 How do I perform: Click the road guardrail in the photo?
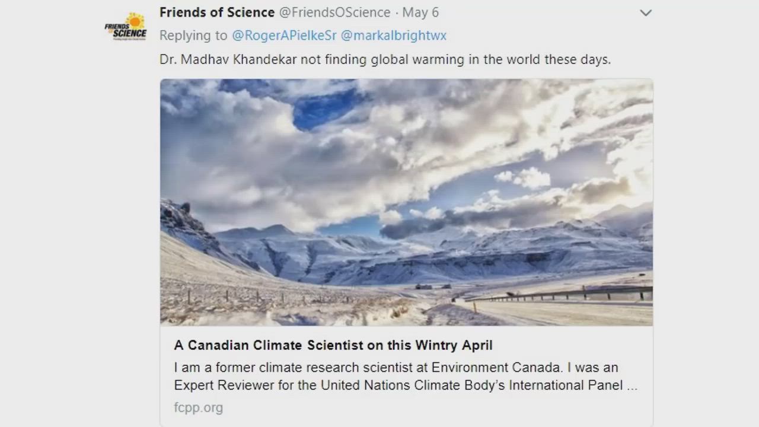tap(569, 293)
